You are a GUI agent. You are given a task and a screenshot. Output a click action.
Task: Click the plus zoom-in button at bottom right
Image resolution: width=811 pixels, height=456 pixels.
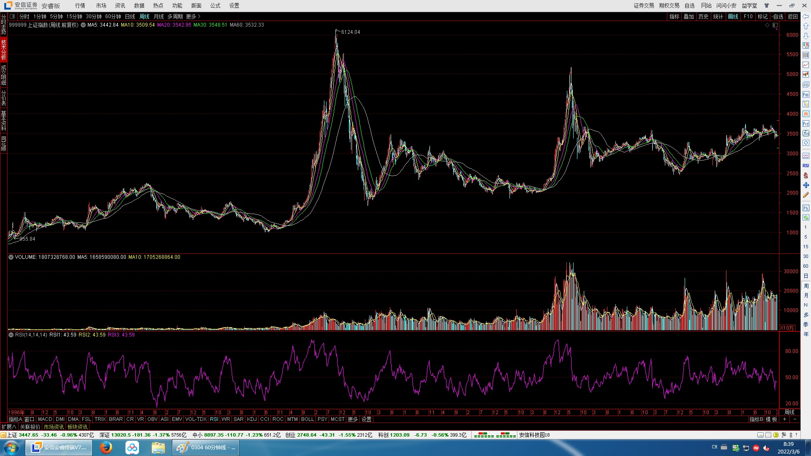tap(784, 419)
